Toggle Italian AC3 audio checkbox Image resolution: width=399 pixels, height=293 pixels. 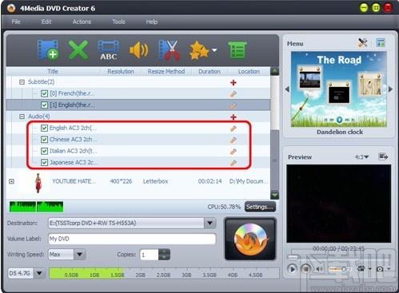[44, 151]
